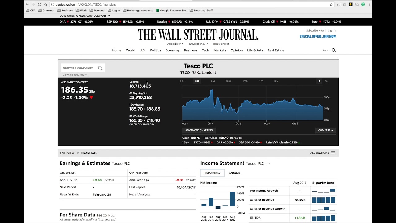Bookmark the page with the star icon
Viewport: 396px width, 223px height.
[x=331, y=4]
